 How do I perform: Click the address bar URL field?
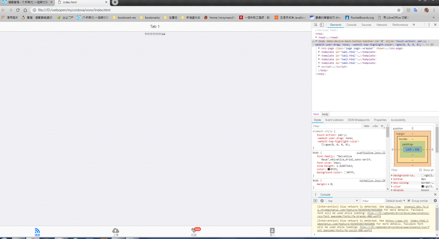pos(213,10)
